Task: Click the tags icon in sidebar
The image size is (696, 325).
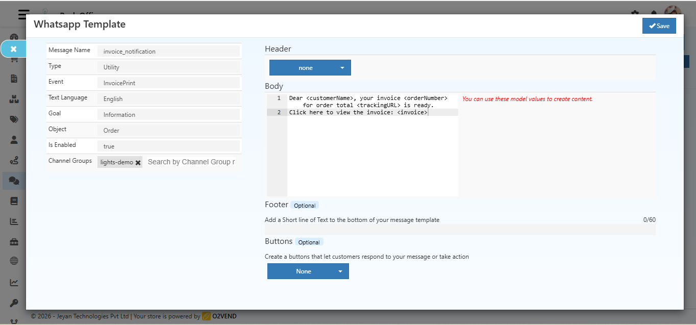Action: pos(14,119)
